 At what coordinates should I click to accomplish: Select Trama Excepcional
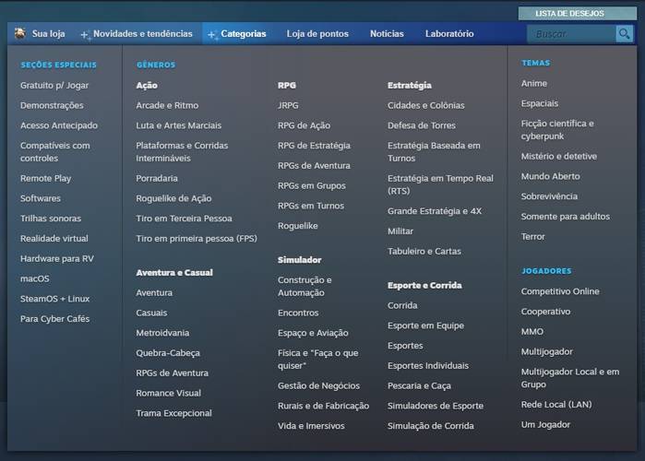[173, 413]
